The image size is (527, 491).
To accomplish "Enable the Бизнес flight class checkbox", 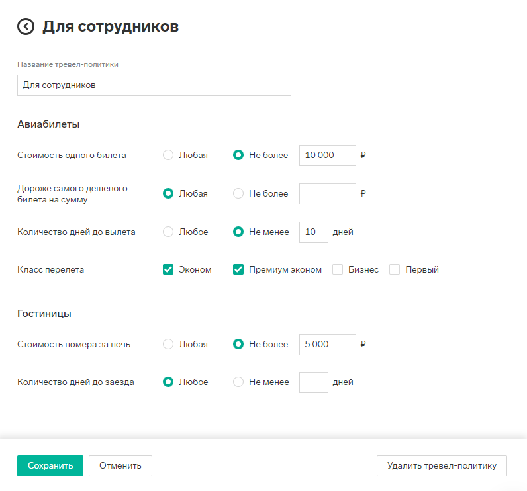I will click(x=338, y=269).
